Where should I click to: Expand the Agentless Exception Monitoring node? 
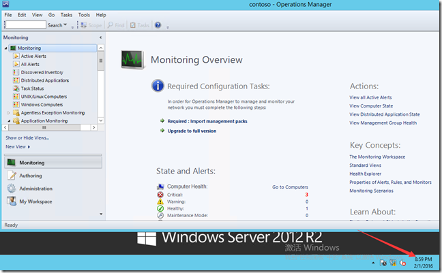click(x=8, y=112)
